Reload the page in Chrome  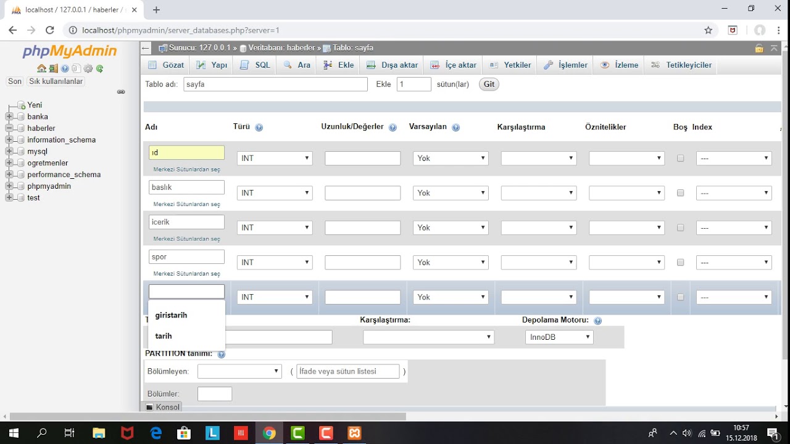point(50,30)
